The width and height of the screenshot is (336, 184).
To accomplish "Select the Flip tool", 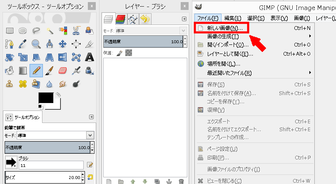I will pos(63,57).
